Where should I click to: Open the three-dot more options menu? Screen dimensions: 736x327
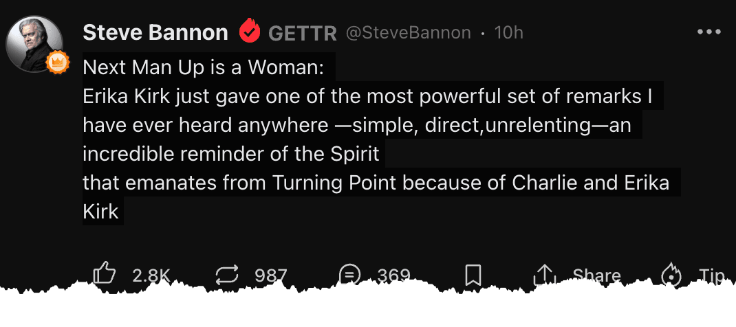(x=708, y=32)
